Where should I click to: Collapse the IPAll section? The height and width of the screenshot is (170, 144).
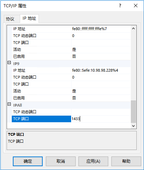point(9,104)
